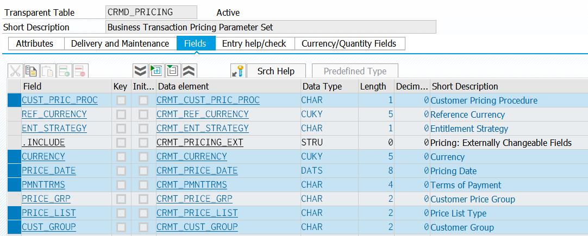Open data element CRMT_CUST_GROUP
588x236 pixels.
point(197,227)
